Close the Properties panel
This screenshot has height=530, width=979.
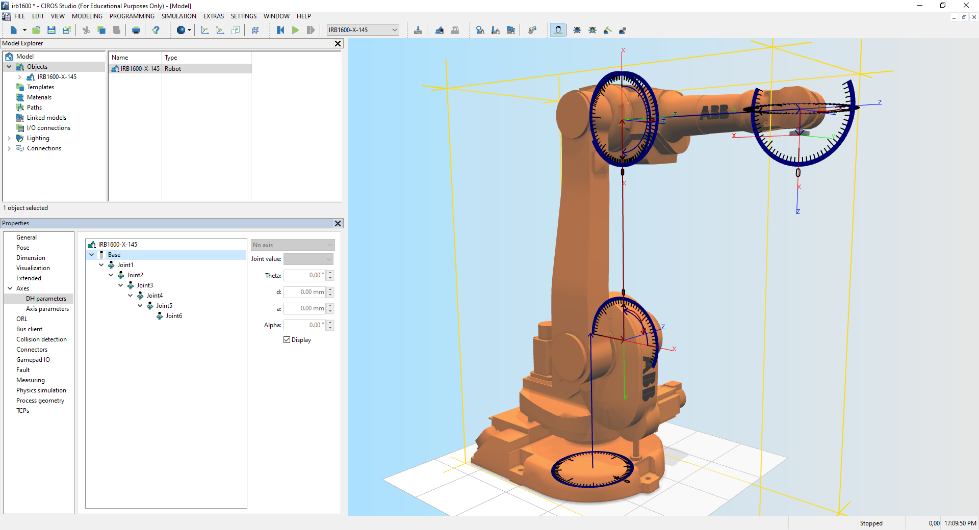(338, 224)
